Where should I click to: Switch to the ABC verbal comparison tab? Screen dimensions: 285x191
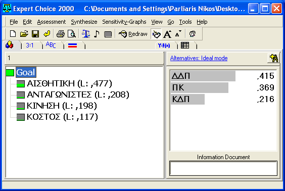(51, 45)
